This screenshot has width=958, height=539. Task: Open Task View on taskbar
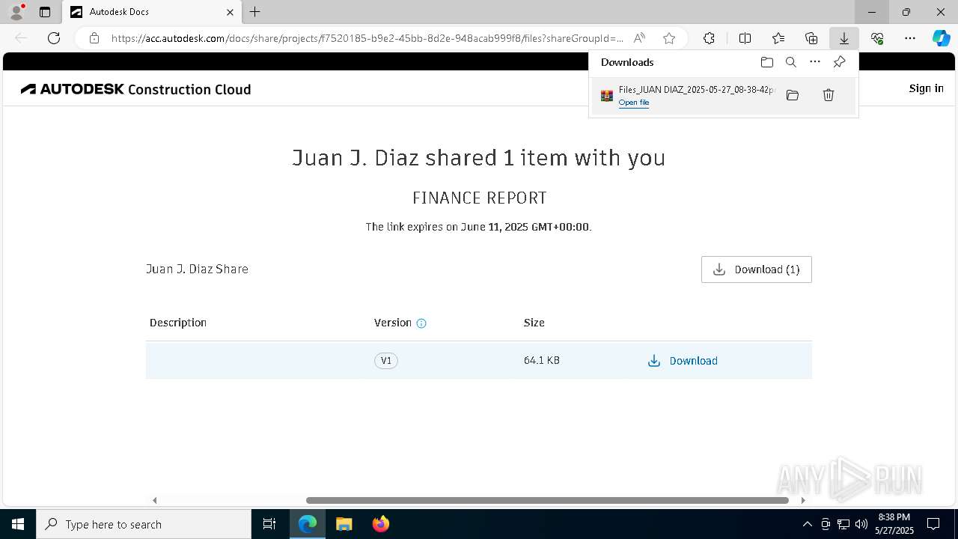pyautogui.click(x=269, y=524)
